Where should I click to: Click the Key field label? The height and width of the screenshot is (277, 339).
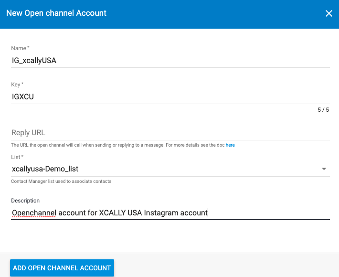tap(17, 85)
